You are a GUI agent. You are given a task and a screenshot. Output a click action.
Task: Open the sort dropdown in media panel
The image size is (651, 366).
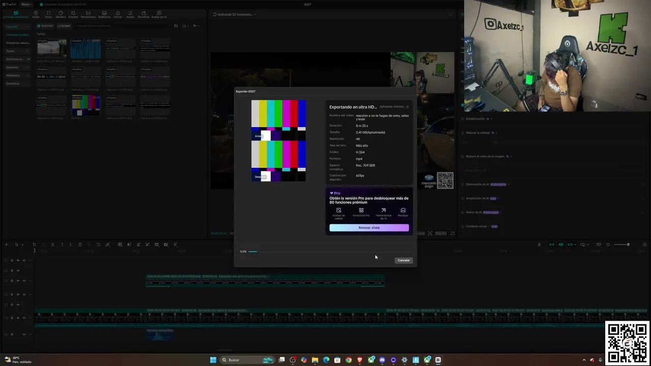coord(185,25)
